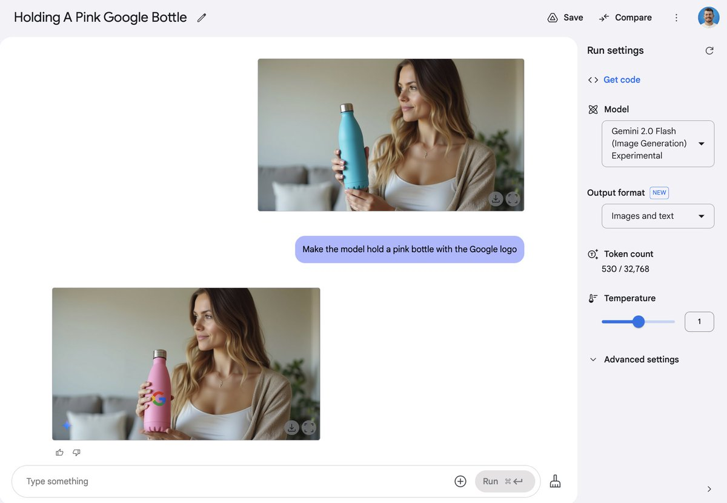The height and width of the screenshot is (503, 727).
Task: Collapse the run settings panel chevron
Action: [x=709, y=489]
